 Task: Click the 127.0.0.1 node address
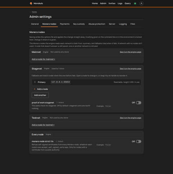coord(61,82)
